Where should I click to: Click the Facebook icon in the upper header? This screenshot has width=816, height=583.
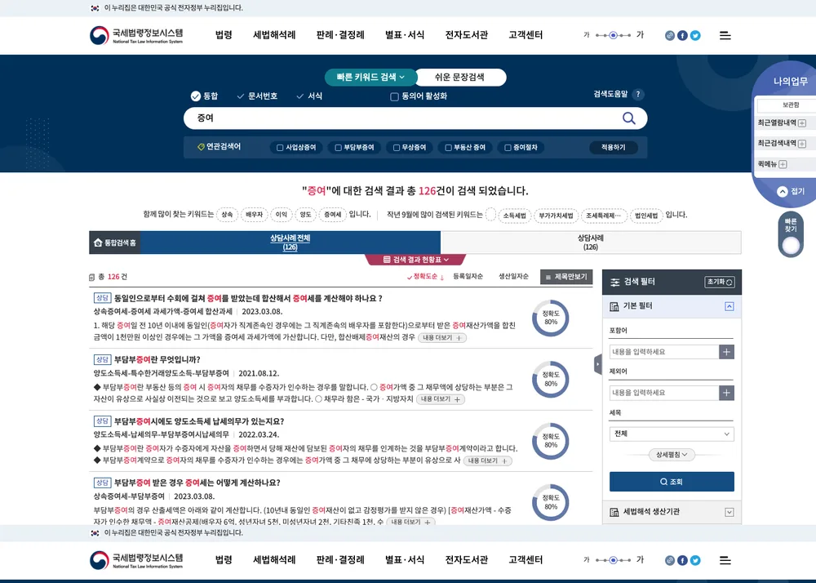click(x=682, y=35)
